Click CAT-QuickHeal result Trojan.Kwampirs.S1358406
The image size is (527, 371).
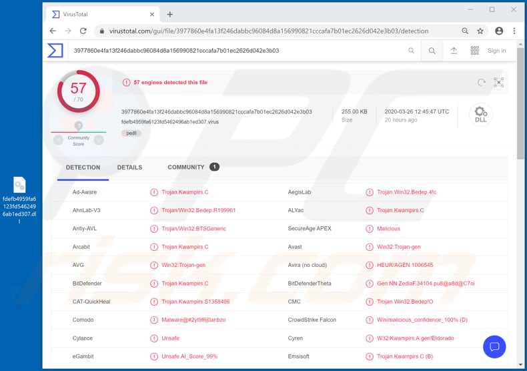(195, 302)
